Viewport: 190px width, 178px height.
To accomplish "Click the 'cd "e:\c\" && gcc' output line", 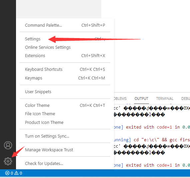I will coord(152,140).
